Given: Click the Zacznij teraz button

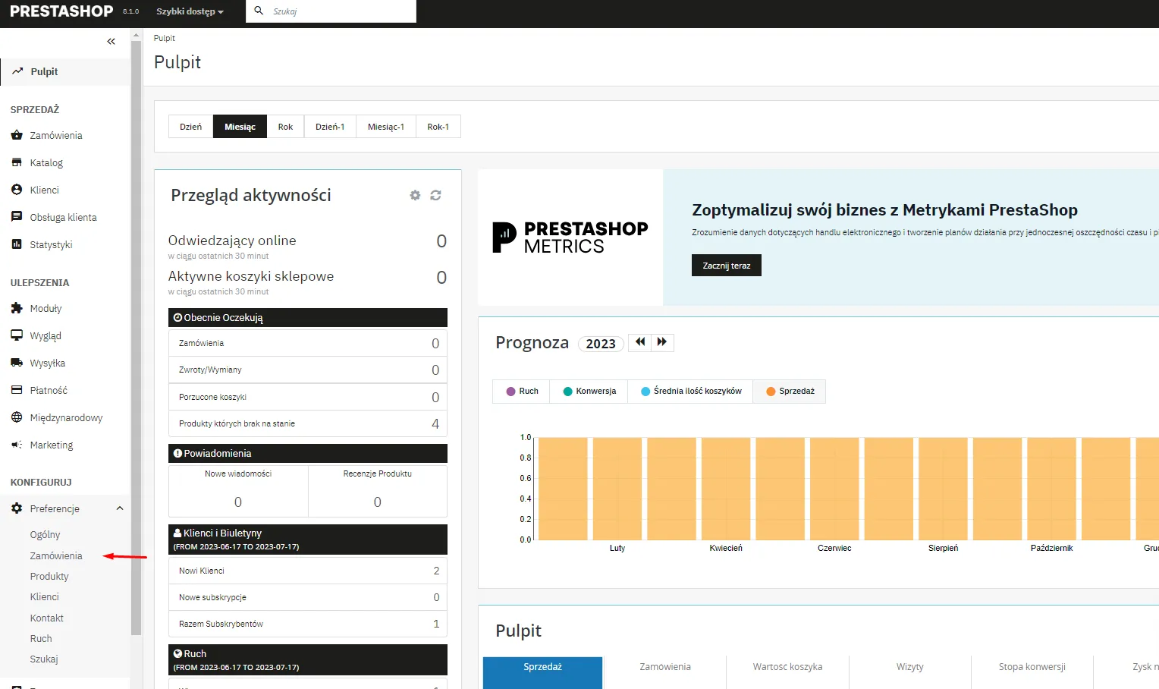Looking at the screenshot, I should 726,266.
